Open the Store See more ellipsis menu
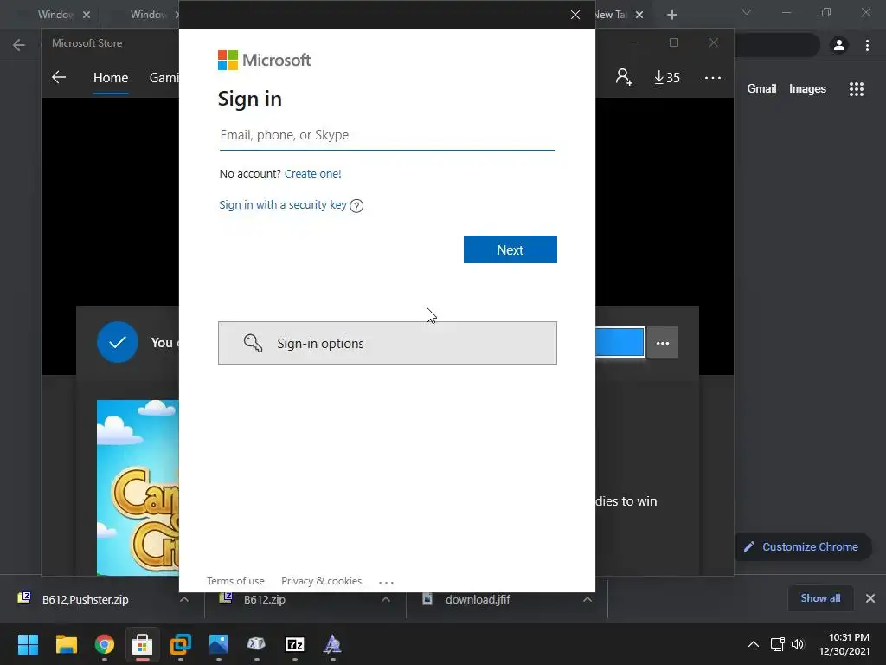Image resolution: width=886 pixels, height=665 pixels. (713, 77)
